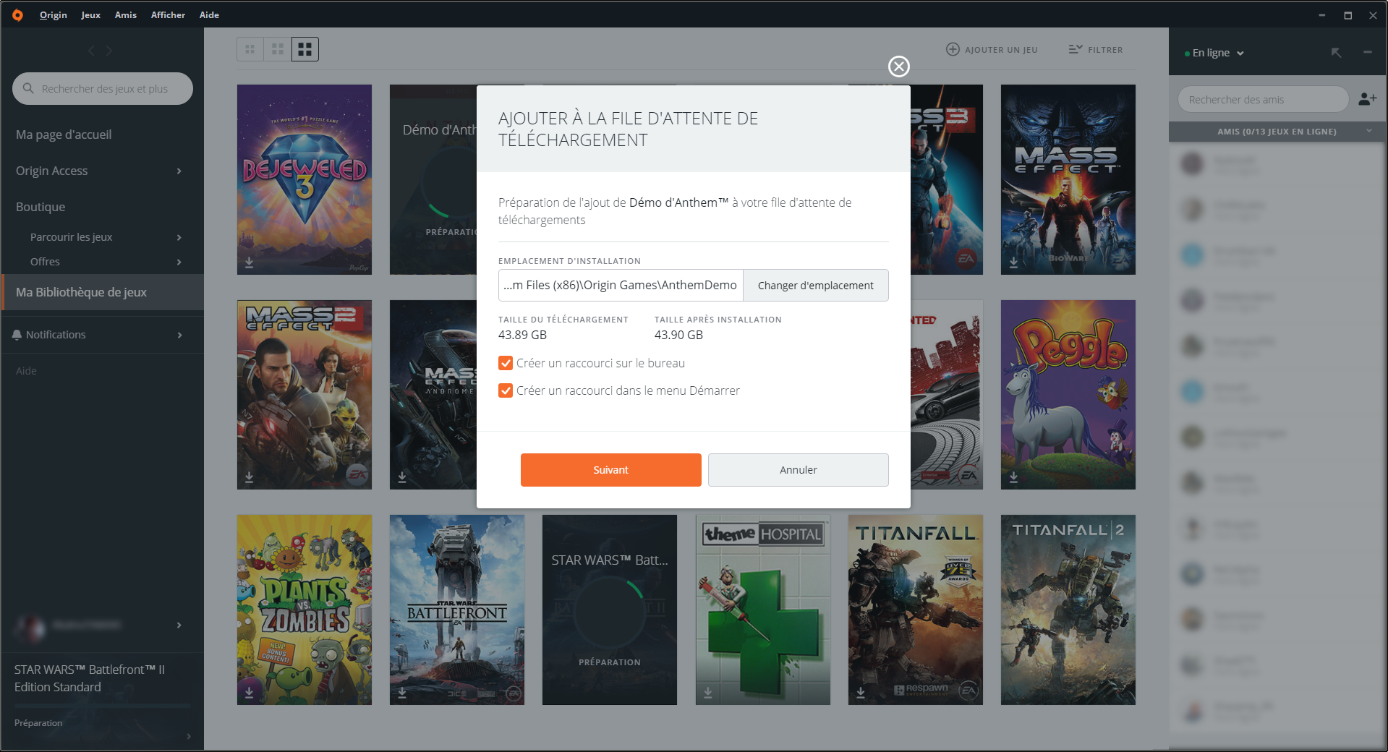Open the Mass Effect 3 game tile

946,179
